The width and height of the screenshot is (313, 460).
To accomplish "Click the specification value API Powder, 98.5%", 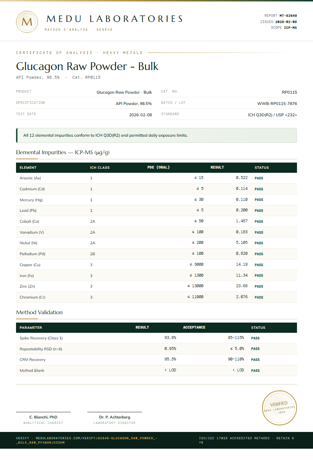I will [134, 104].
